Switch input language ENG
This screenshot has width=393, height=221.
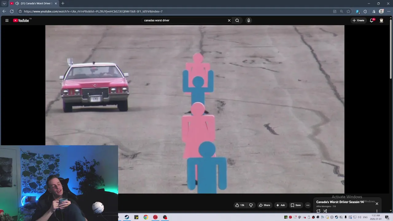pos(365,217)
